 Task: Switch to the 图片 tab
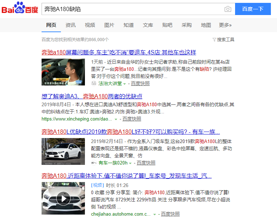coord(109,25)
